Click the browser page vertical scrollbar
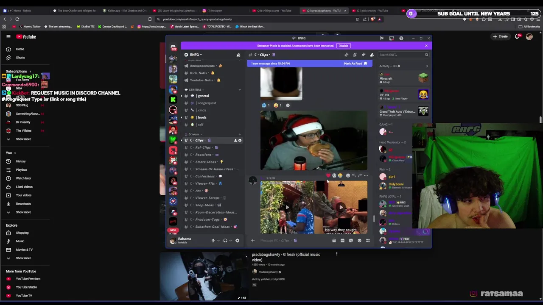Image resolution: width=543 pixels, height=305 pixels. coord(540,120)
